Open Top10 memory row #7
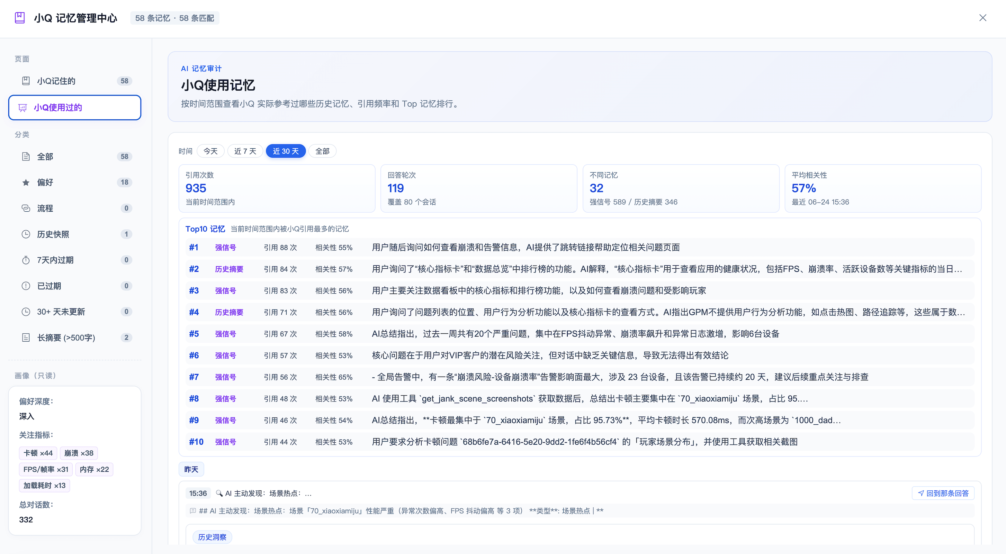This screenshot has height=554, width=1006. point(580,377)
